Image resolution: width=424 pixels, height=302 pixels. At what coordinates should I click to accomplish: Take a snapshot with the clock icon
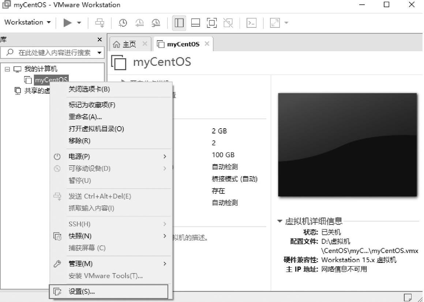[x=123, y=23]
